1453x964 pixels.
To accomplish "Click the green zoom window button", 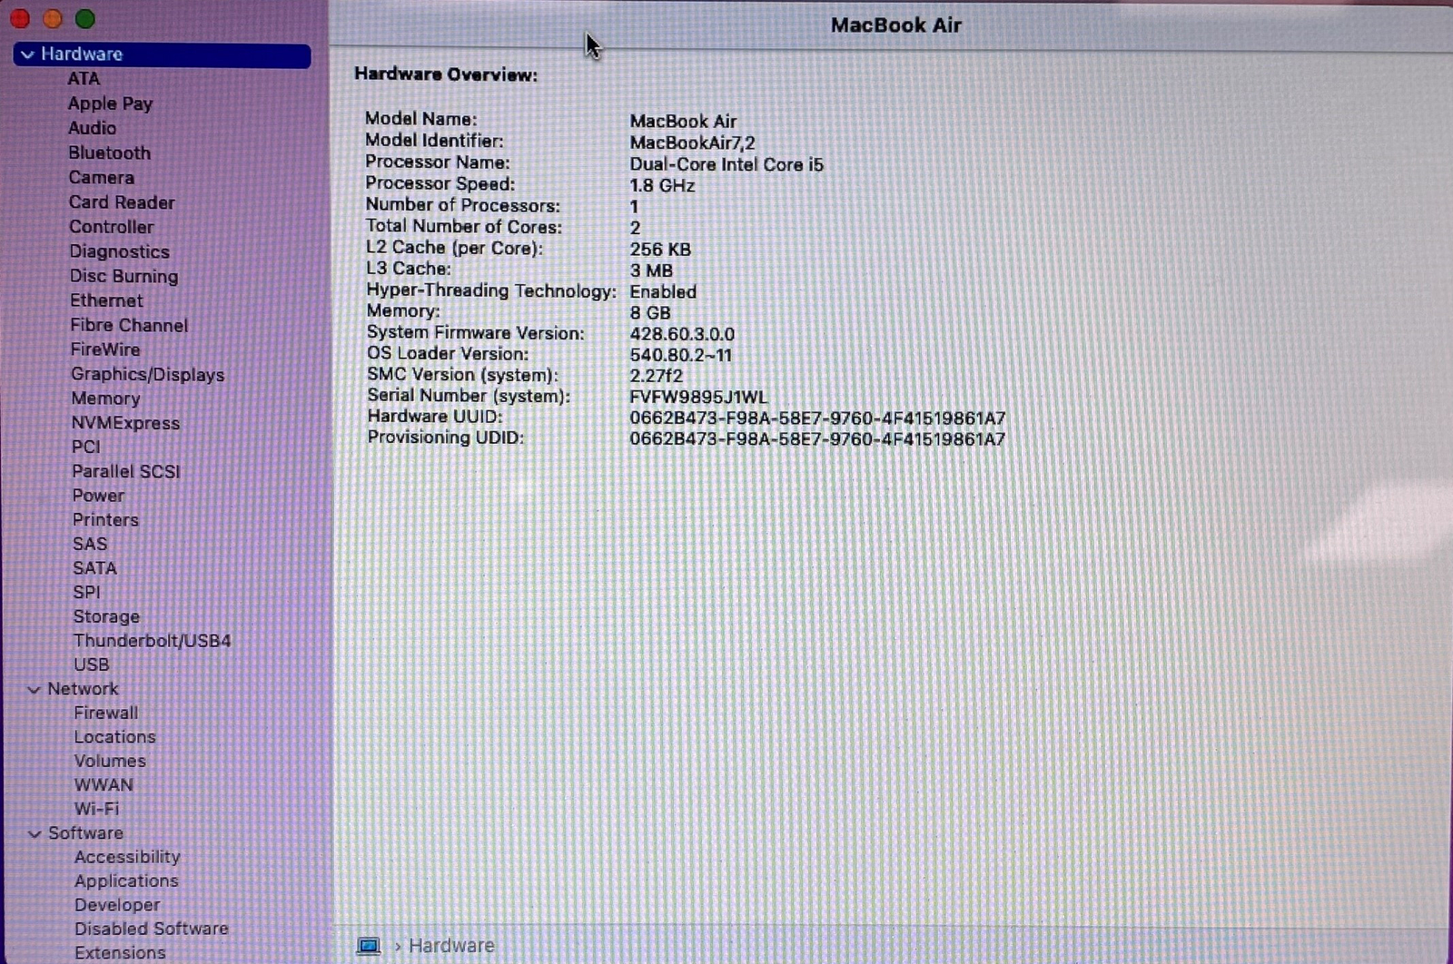I will (x=85, y=18).
